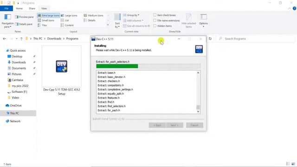The height and width of the screenshot is (167, 297).
Task: Switch to the Home ribbon tab
Action: tap(19, 8)
